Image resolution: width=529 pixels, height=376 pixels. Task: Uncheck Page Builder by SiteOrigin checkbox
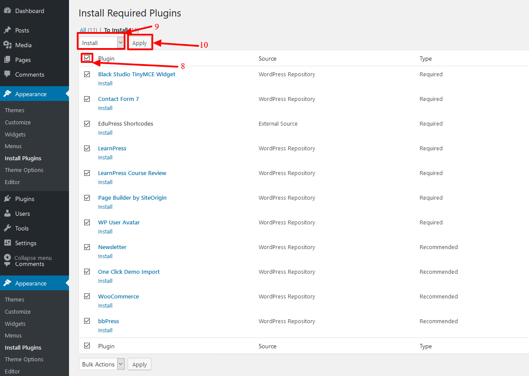point(87,198)
